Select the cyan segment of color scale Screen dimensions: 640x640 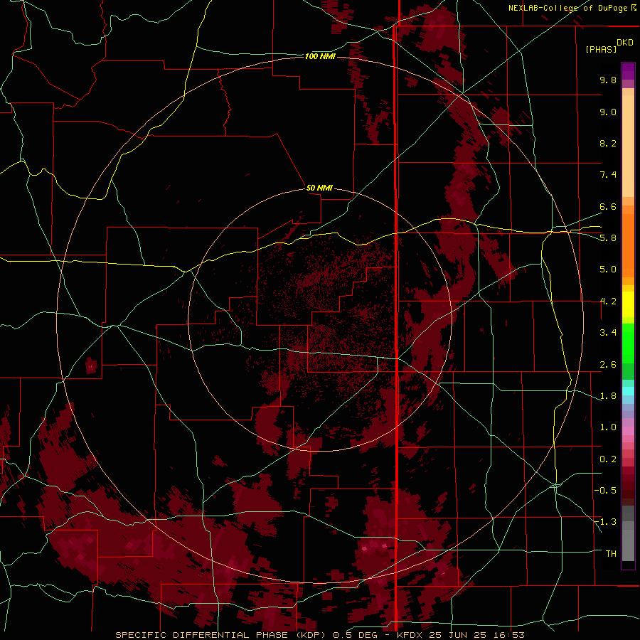(628, 391)
